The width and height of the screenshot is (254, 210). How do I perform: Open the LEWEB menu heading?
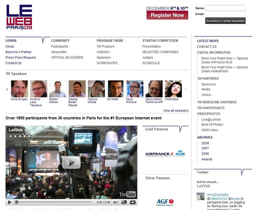click(11, 41)
